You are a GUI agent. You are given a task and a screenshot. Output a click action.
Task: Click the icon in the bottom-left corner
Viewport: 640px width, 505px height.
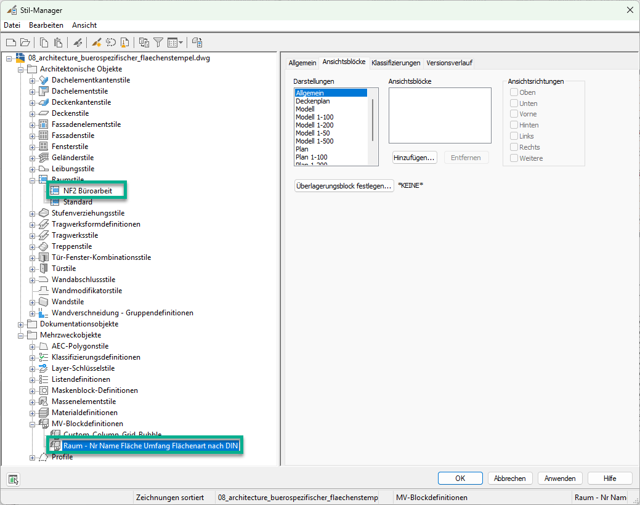click(14, 479)
